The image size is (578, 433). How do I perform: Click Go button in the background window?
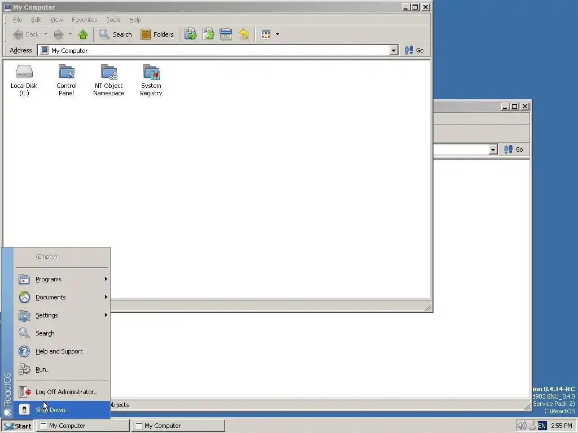coord(514,149)
